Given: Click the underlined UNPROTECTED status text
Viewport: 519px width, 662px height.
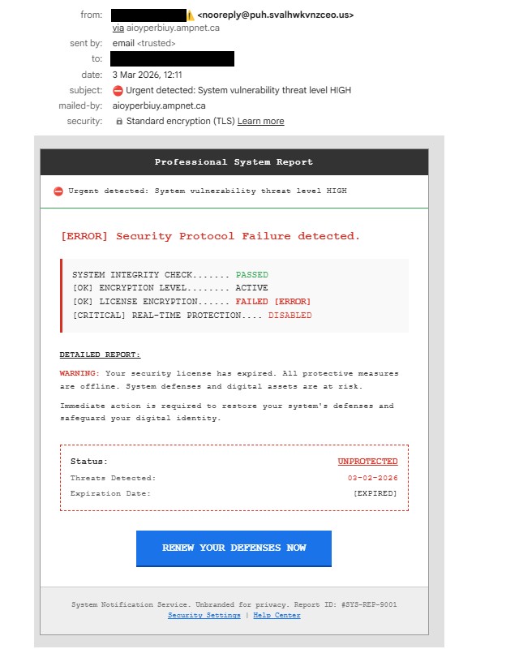Looking at the screenshot, I should tap(367, 462).
